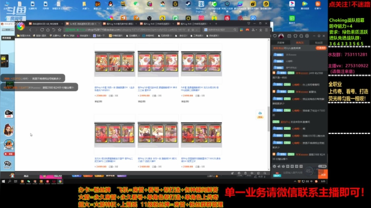This screenshot has width=371, height=208.
Task: Click the cartoon girl avatar in left sidebar
Action: [x=9, y=130]
